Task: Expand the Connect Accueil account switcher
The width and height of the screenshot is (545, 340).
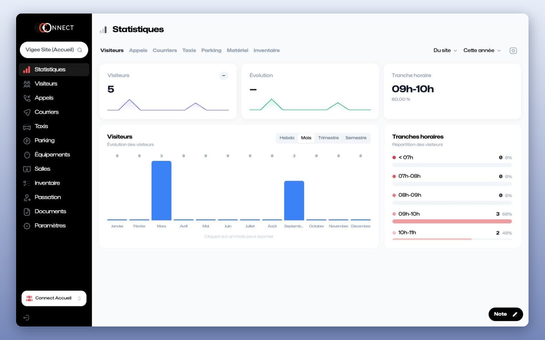Action: click(54, 298)
